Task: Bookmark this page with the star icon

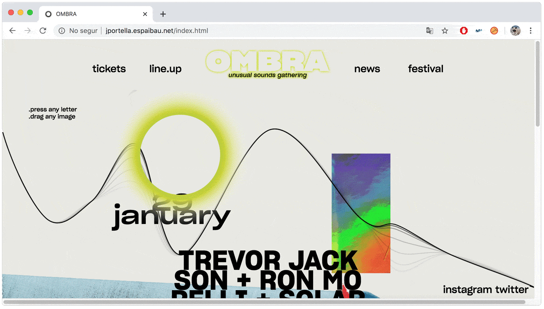Action: [445, 31]
